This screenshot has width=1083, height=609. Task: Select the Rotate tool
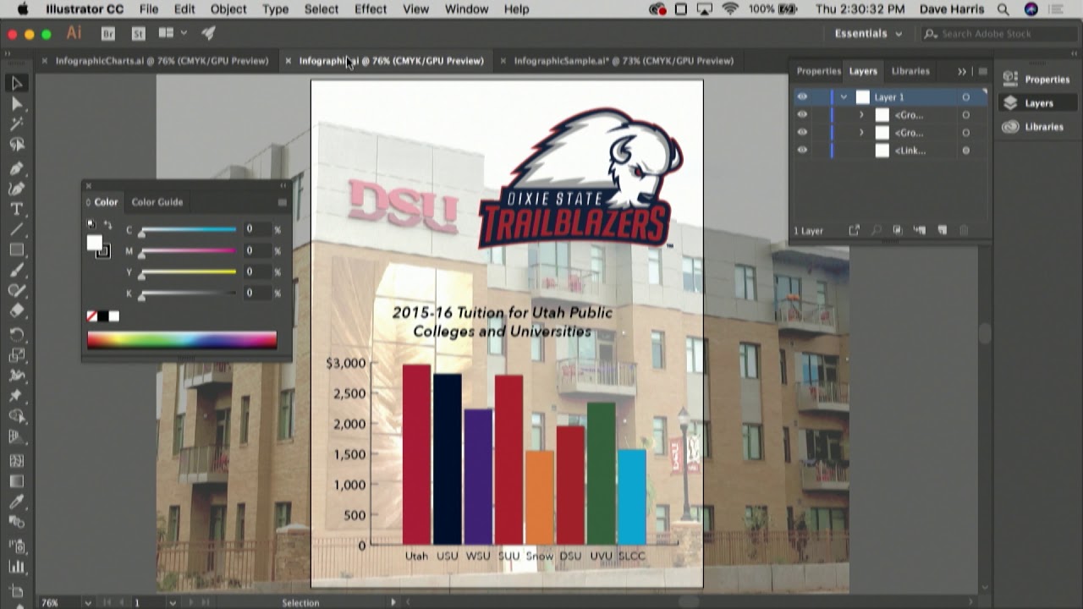17,335
